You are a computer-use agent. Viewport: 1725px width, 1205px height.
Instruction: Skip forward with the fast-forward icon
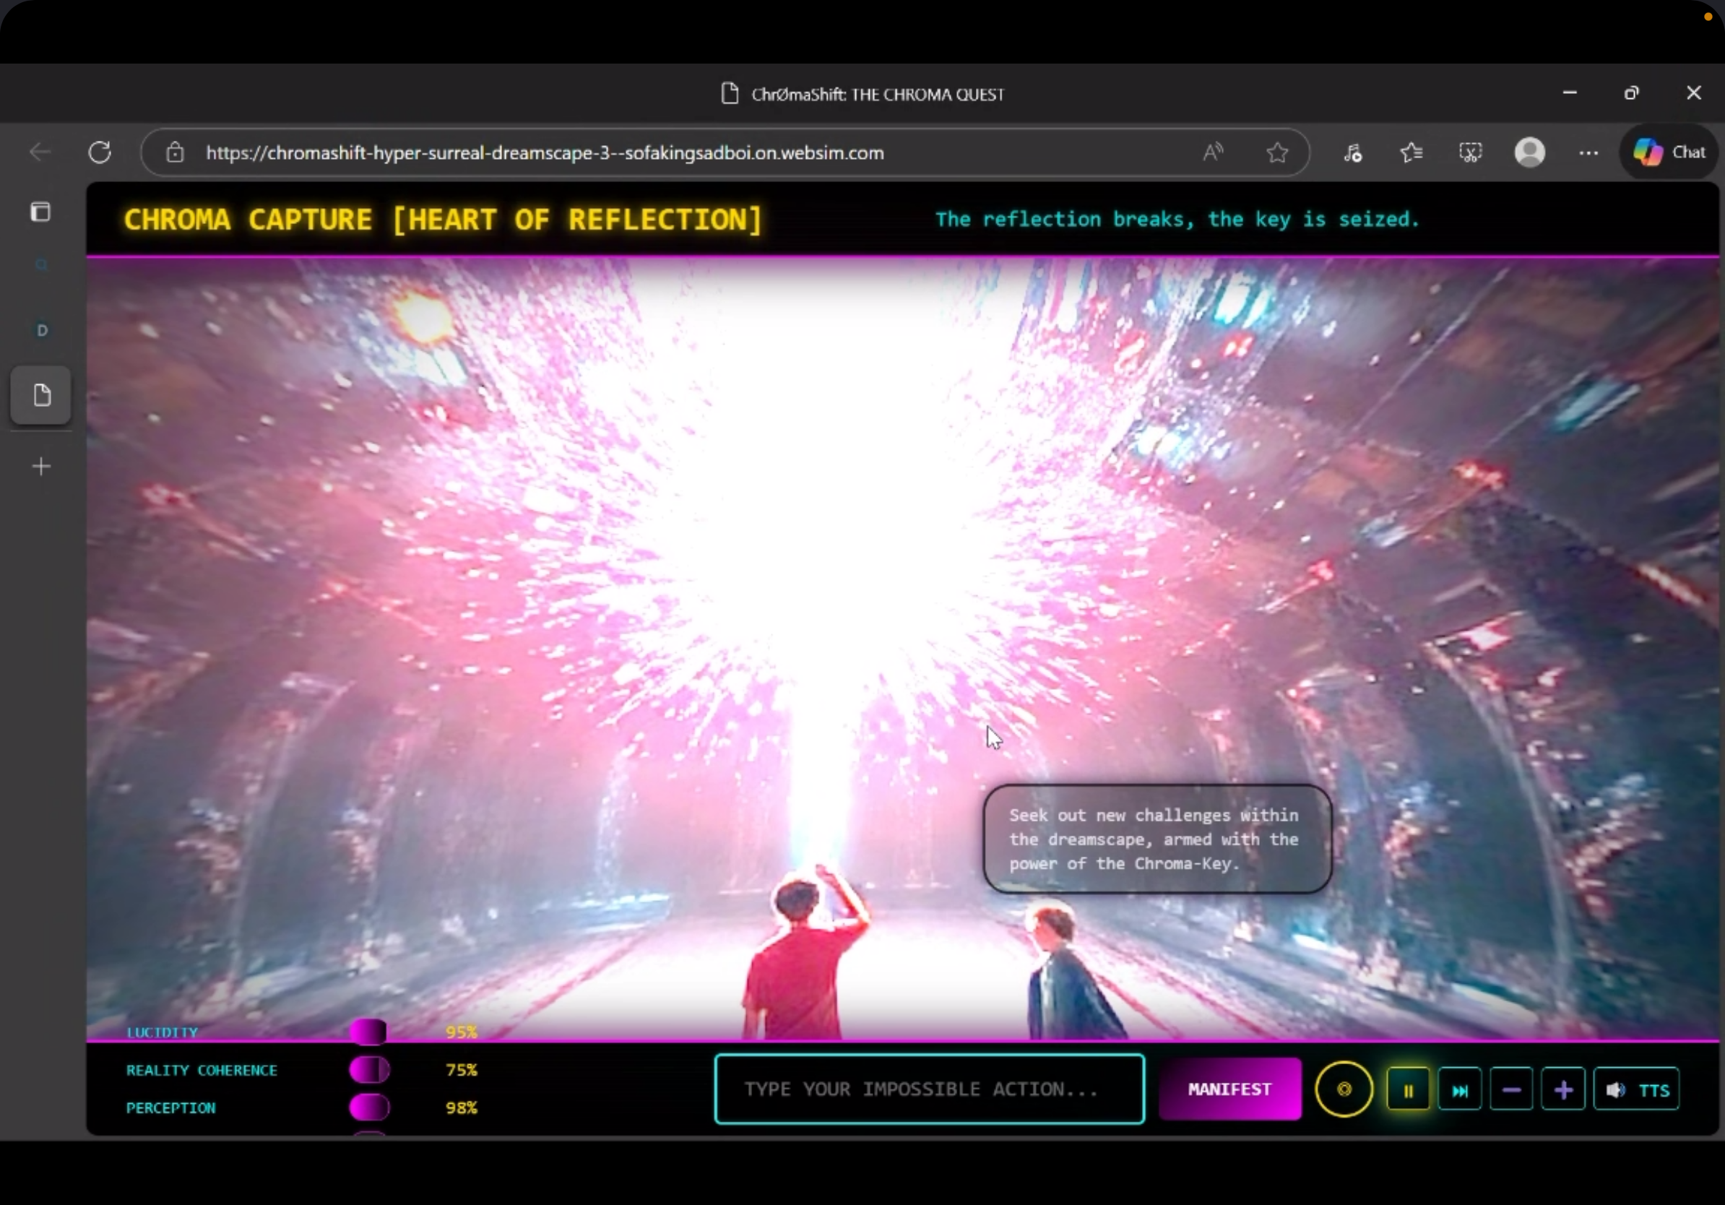[1459, 1090]
